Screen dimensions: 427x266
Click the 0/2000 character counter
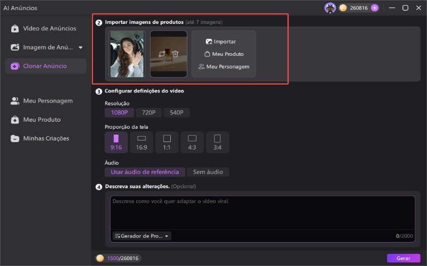pos(405,236)
